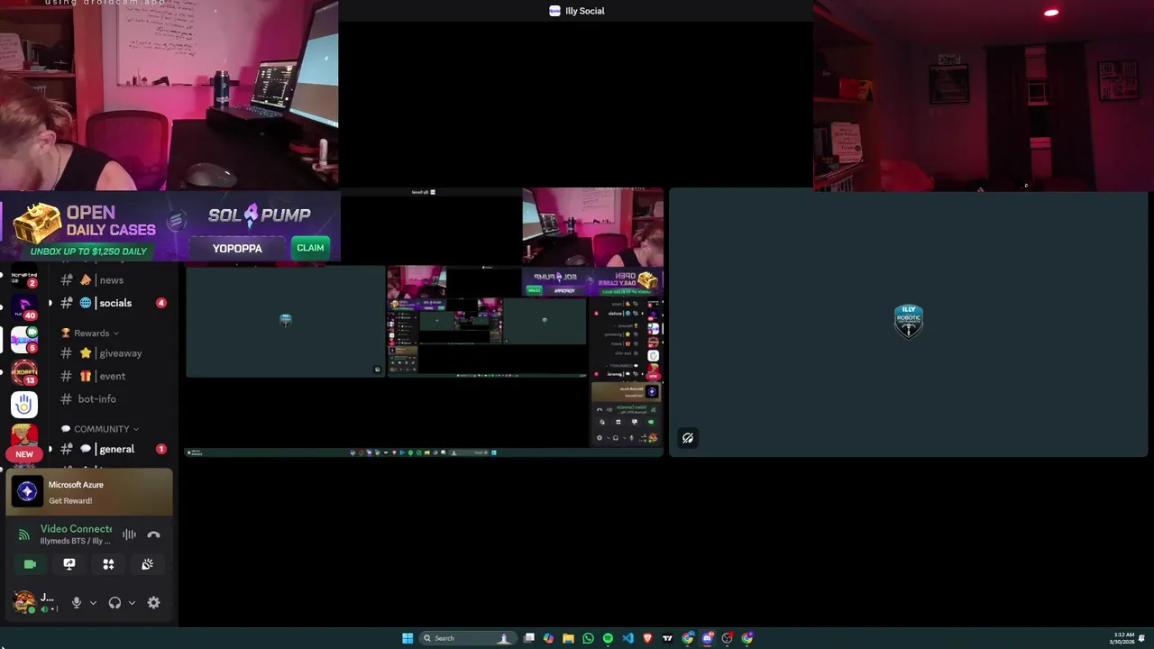Deafen using the headphones icon
The image size is (1154, 649).
click(114, 602)
